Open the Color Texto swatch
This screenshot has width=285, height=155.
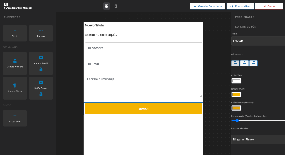point(236,81)
